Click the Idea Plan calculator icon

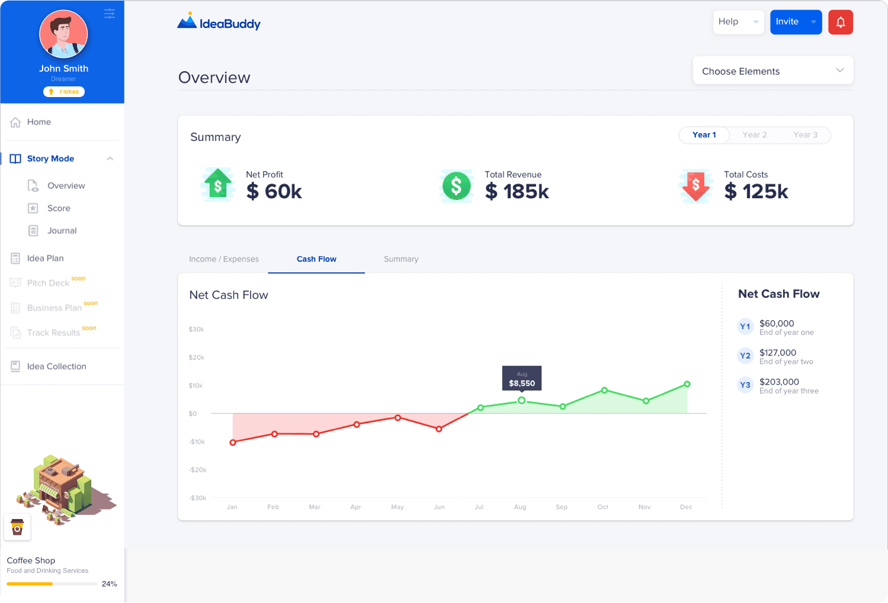(15, 259)
